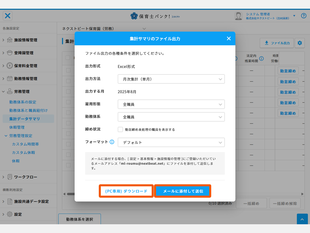
Task: Close the 集計サマリのファイル出力 dialog
Action: tap(229, 38)
